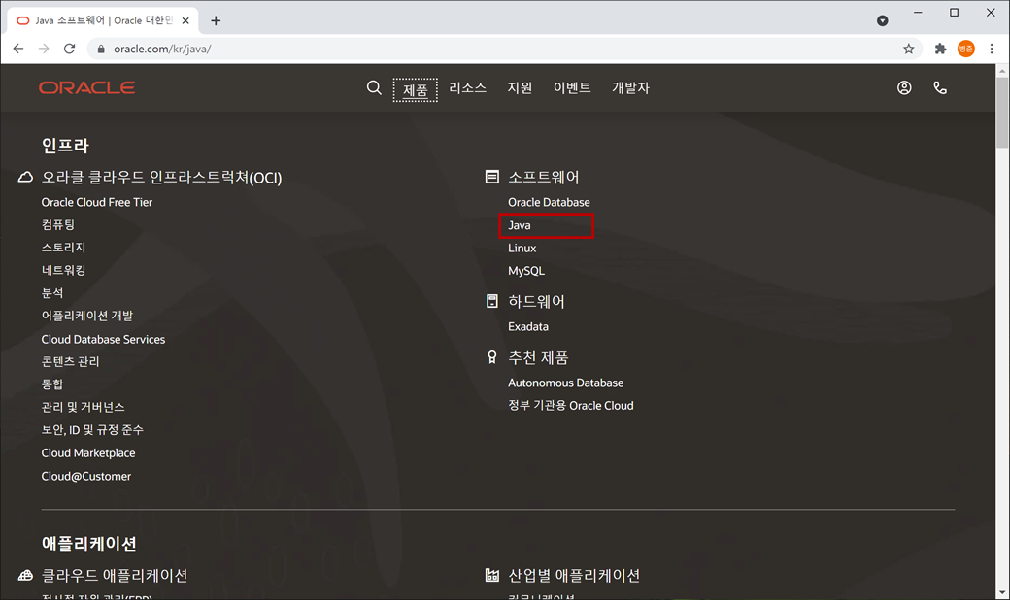Click the Chrome profile avatar
Viewport: 1010px width, 600px height.
[966, 49]
